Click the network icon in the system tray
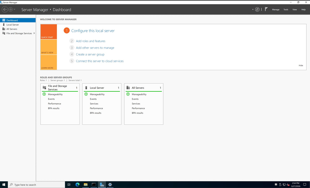 click(x=284, y=185)
